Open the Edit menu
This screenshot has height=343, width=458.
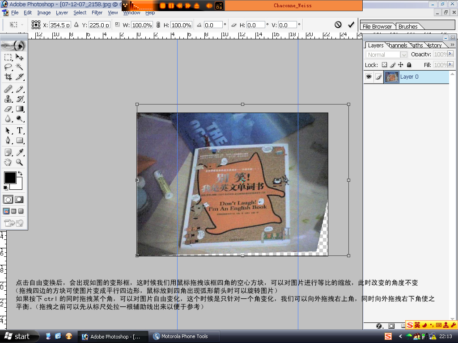pyautogui.click(x=28, y=13)
